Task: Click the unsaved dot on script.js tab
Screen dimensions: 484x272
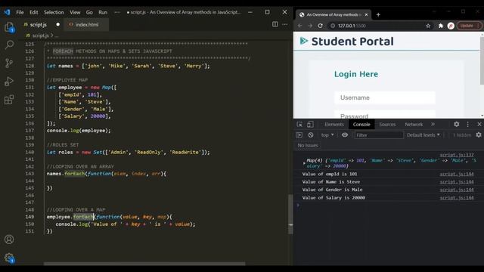Action: coord(57,24)
